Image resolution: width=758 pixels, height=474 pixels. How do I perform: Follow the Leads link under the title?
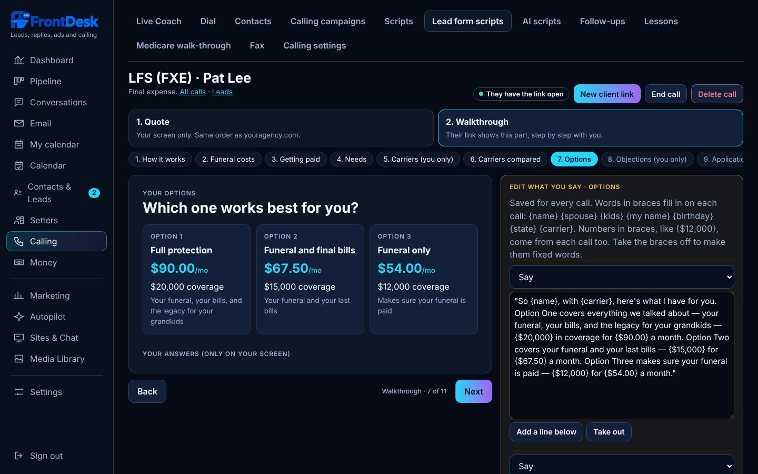click(222, 92)
